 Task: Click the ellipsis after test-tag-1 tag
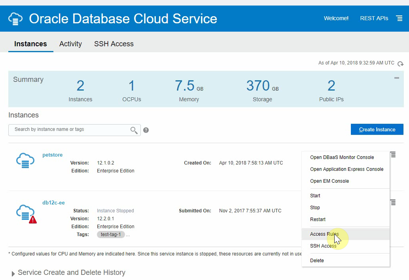coord(127,235)
